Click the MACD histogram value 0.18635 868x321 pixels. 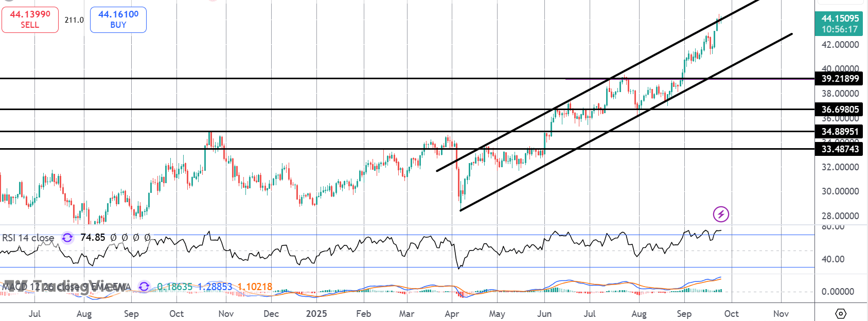point(175,287)
